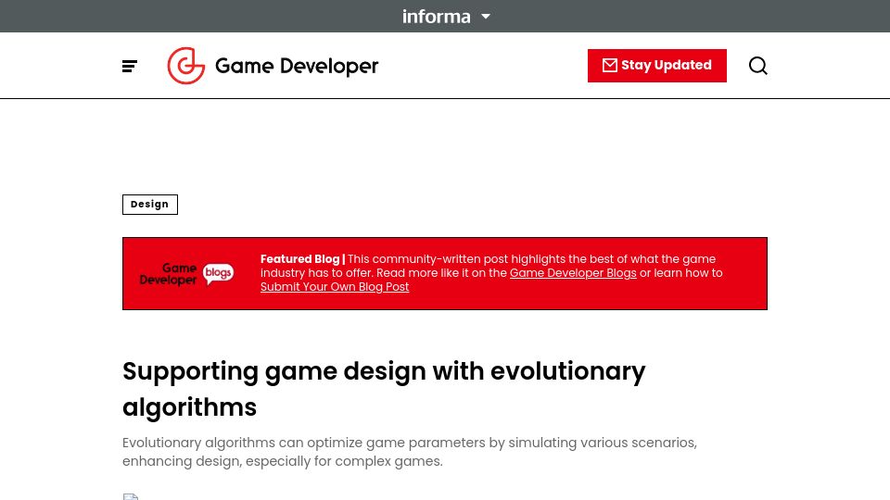
Task: Select the Design category tag
Action: [x=150, y=204]
